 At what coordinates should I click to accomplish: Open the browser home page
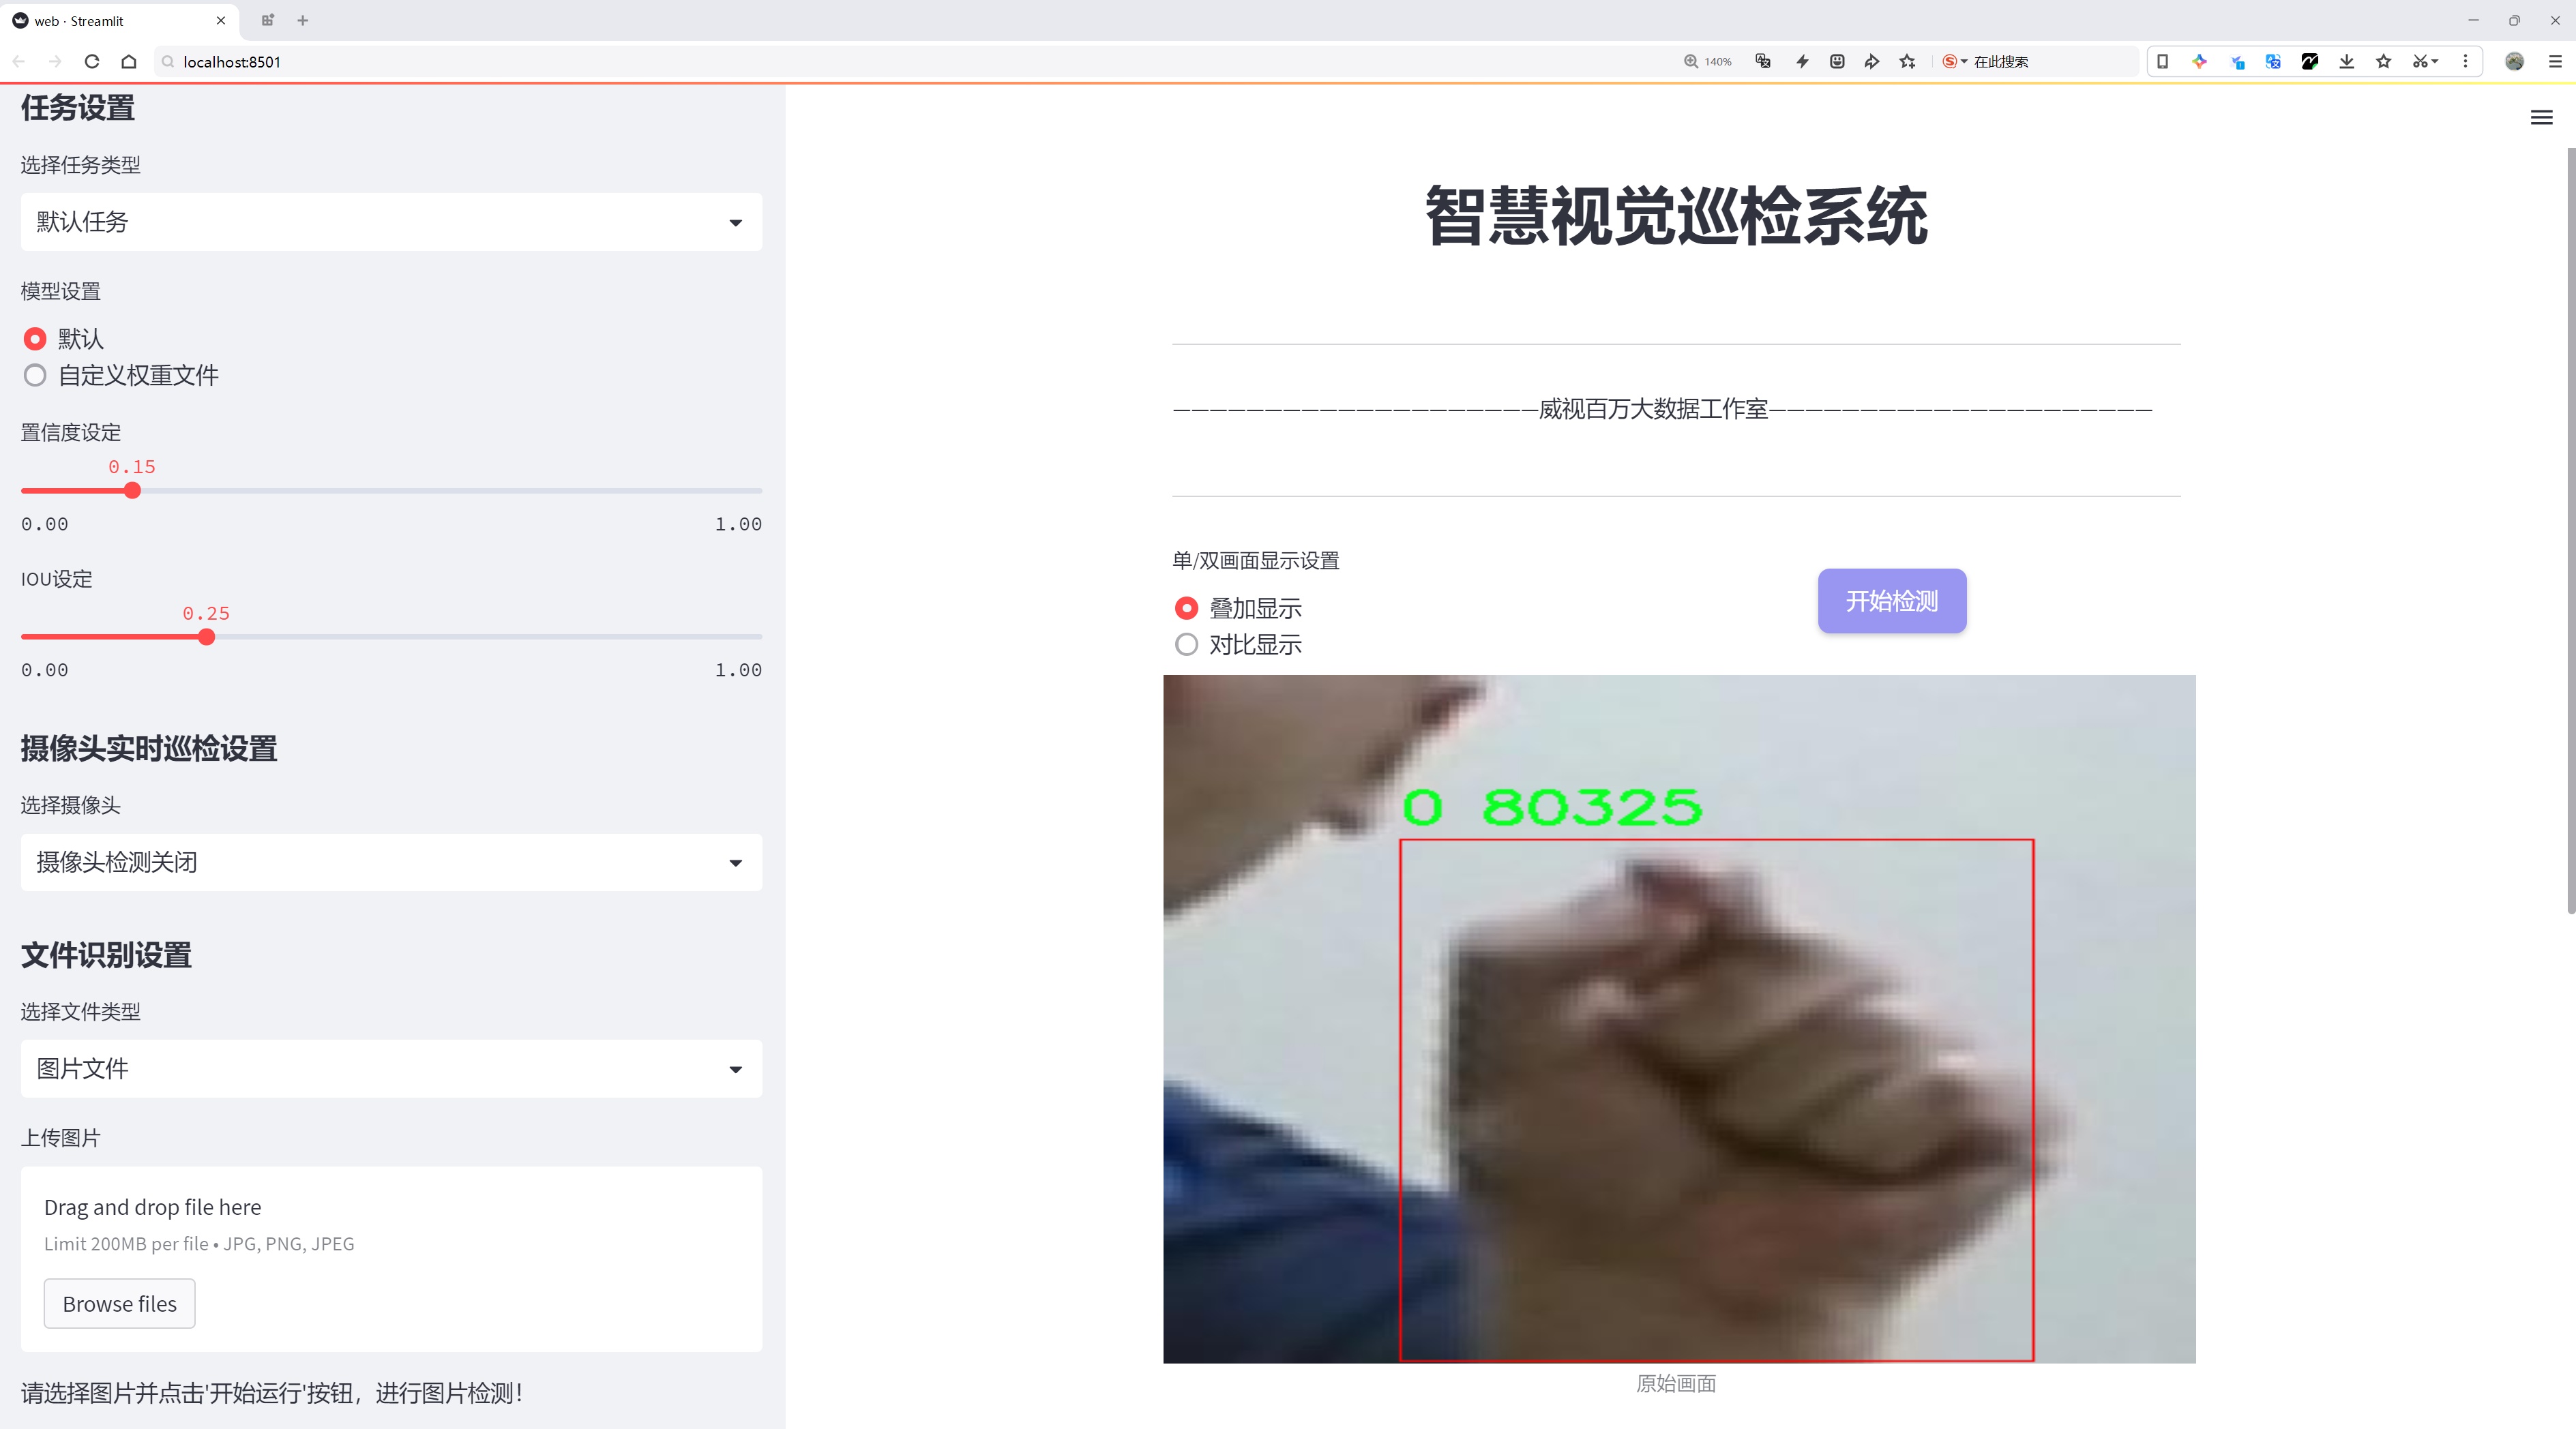[x=129, y=62]
